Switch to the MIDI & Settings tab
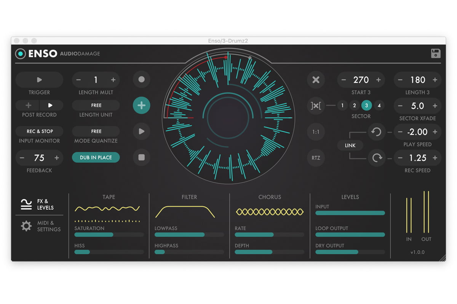The image size is (457, 304). point(39,226)
